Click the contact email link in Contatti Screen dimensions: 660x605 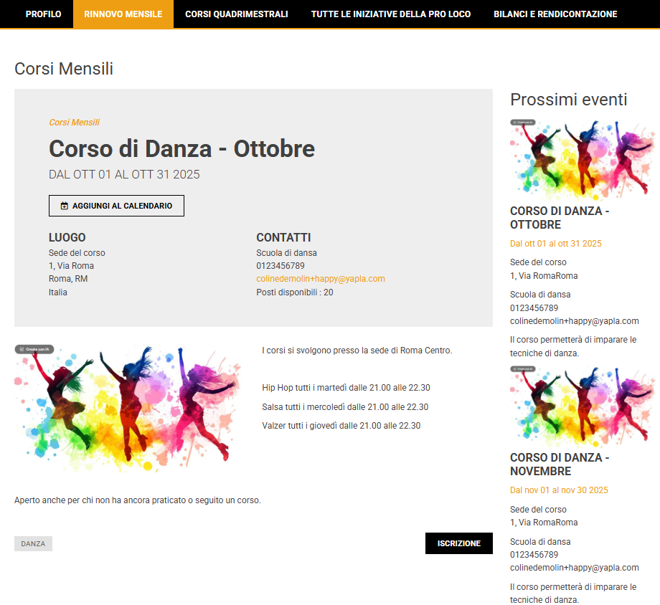click(x=320, y=279)
